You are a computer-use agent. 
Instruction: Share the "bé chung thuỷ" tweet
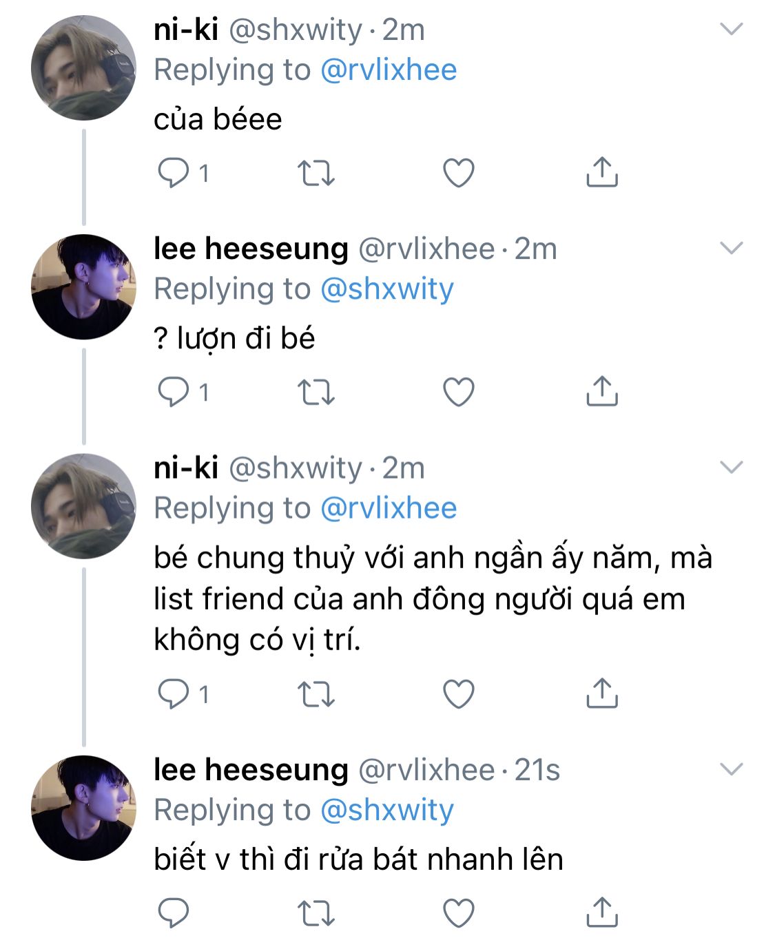pos(601,693)
